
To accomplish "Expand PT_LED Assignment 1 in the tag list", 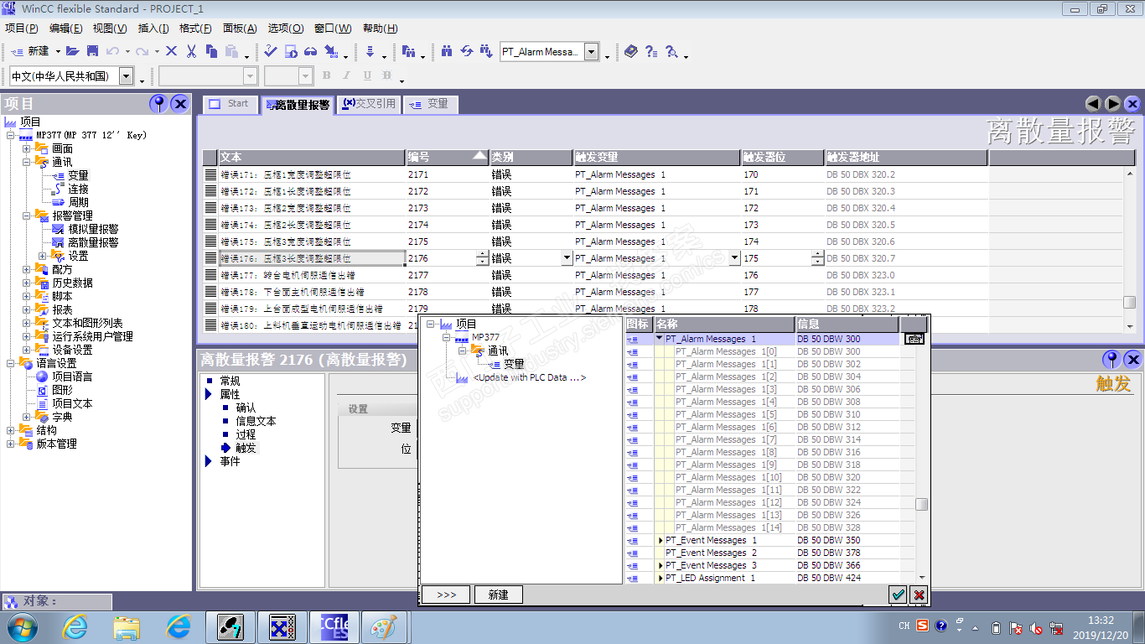I will [661, 578].
